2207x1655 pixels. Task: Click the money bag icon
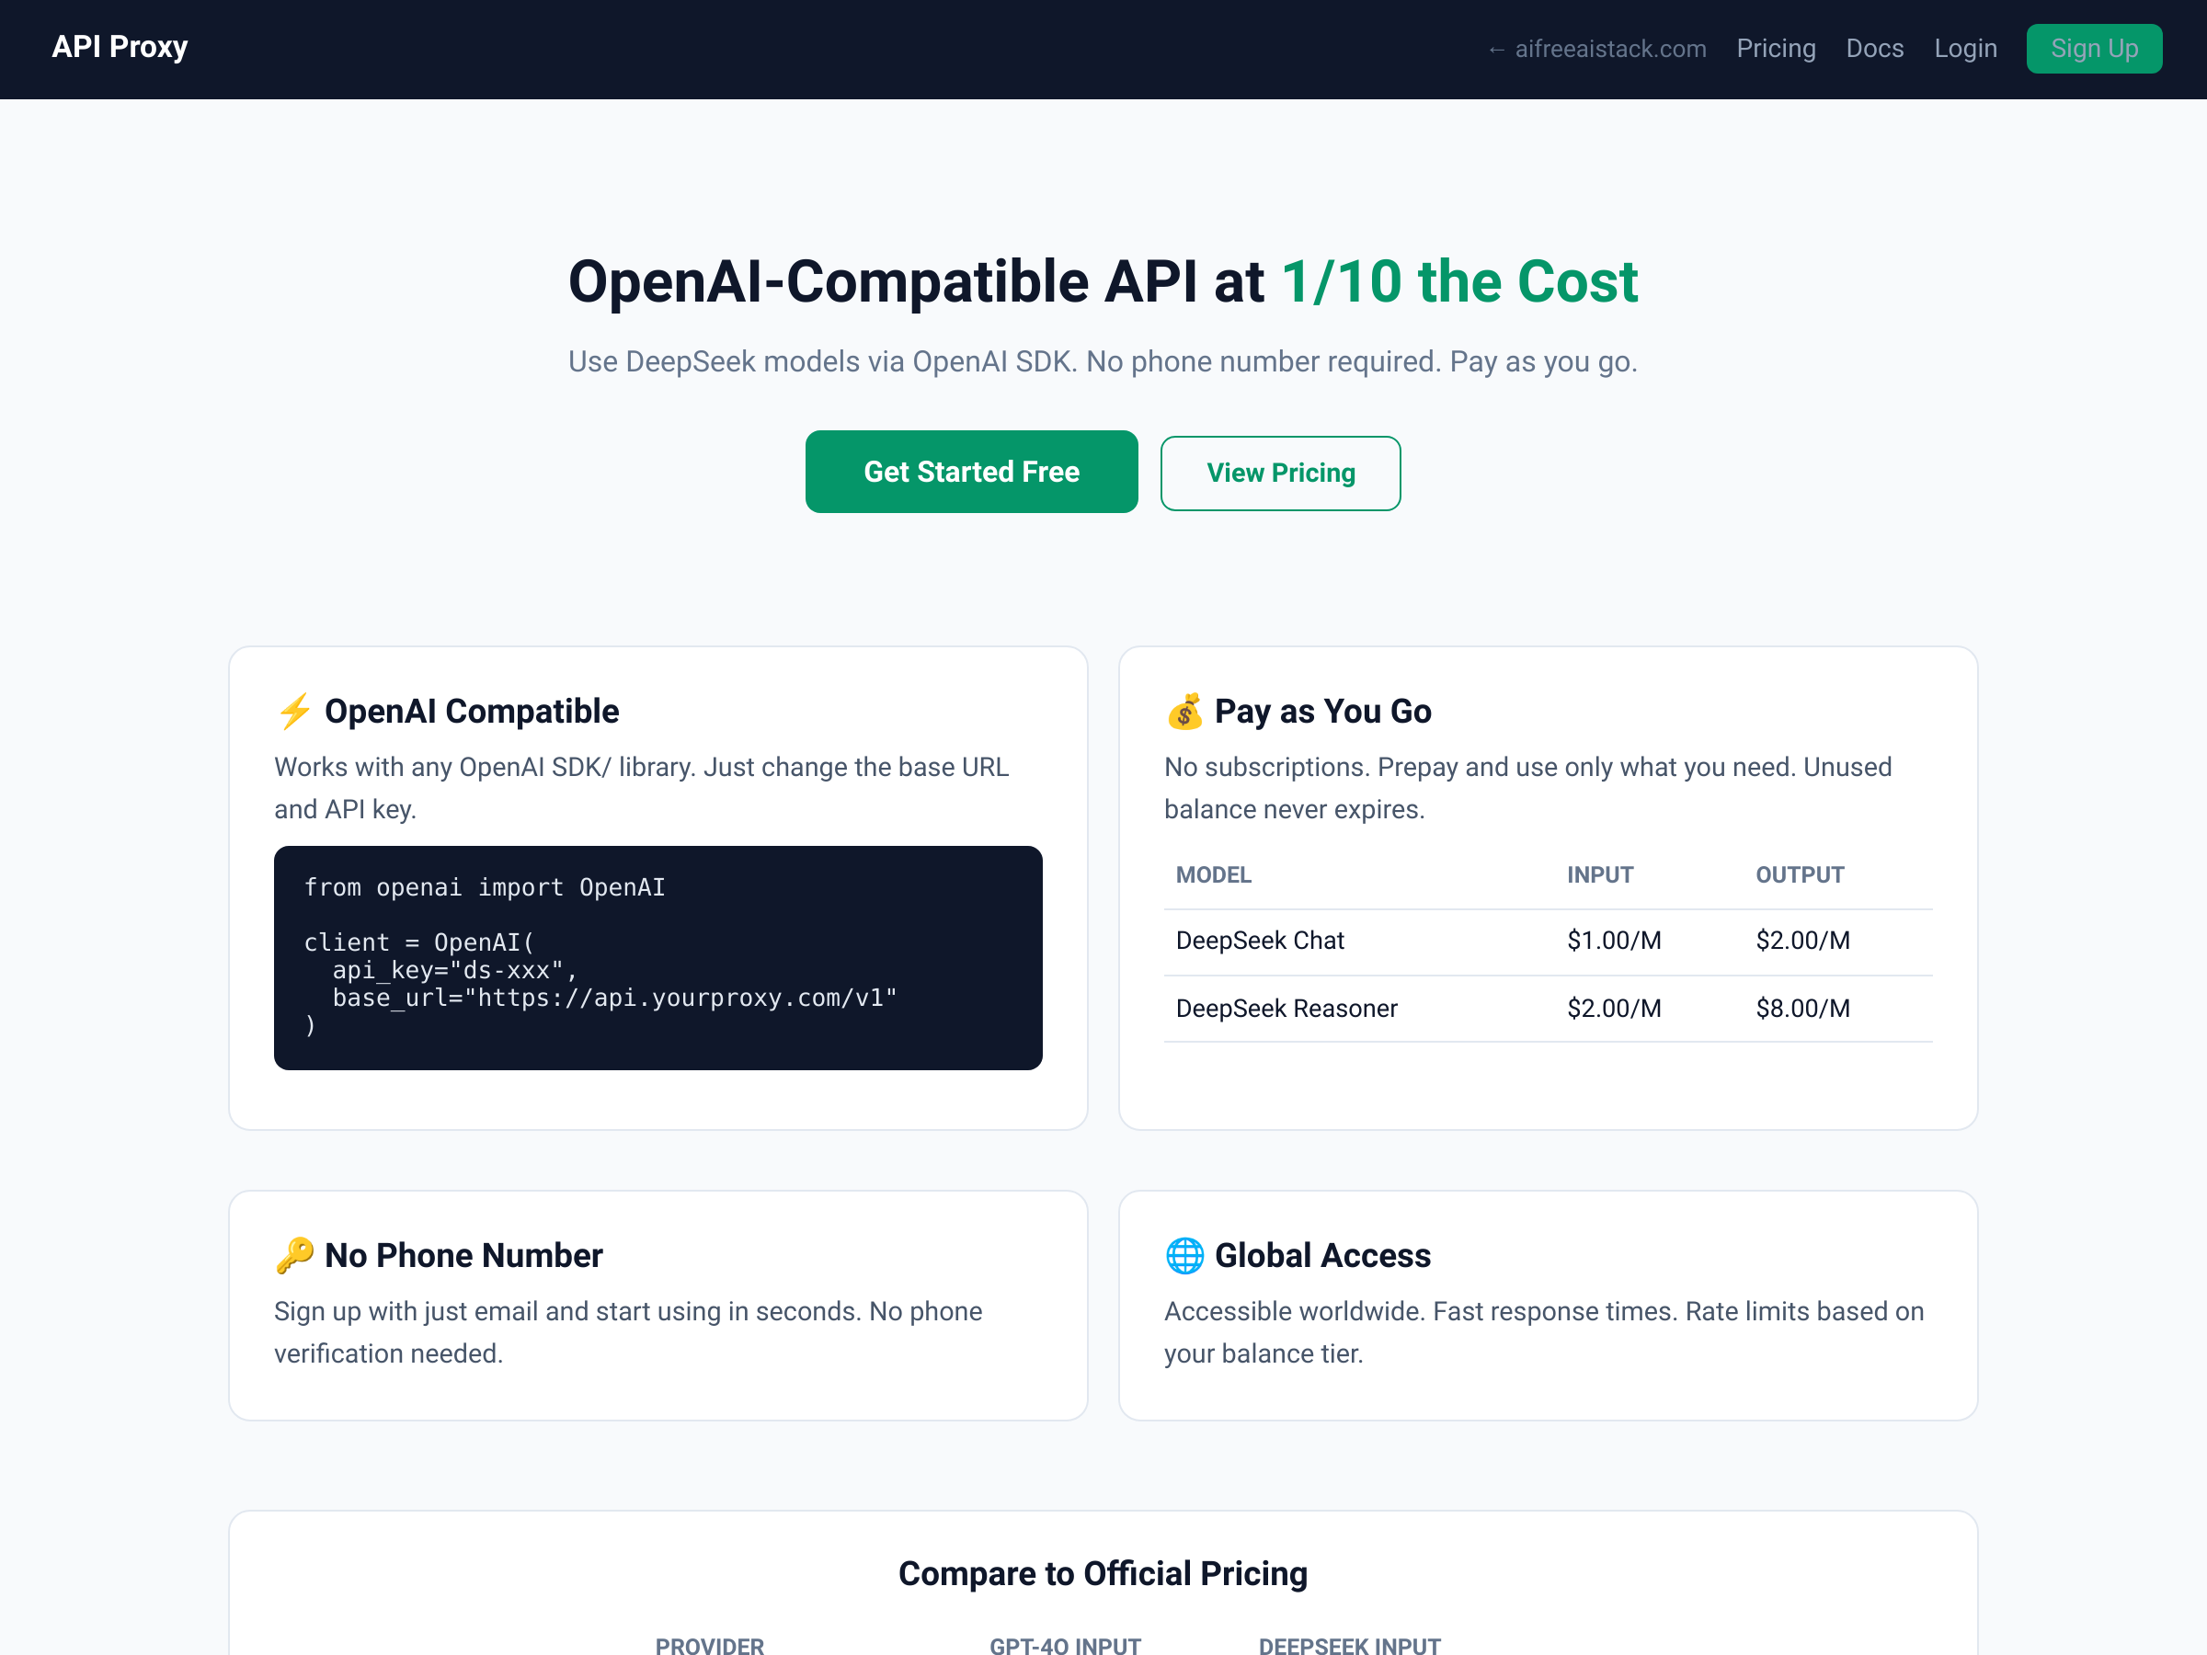(1184, 712)
